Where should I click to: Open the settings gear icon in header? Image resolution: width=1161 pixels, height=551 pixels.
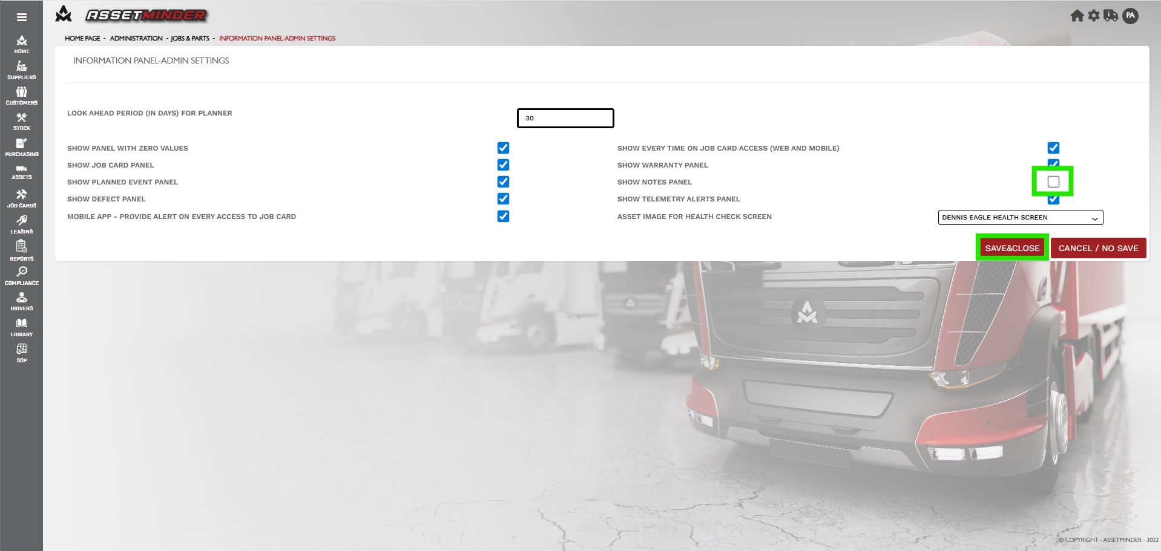[1094, 16]
